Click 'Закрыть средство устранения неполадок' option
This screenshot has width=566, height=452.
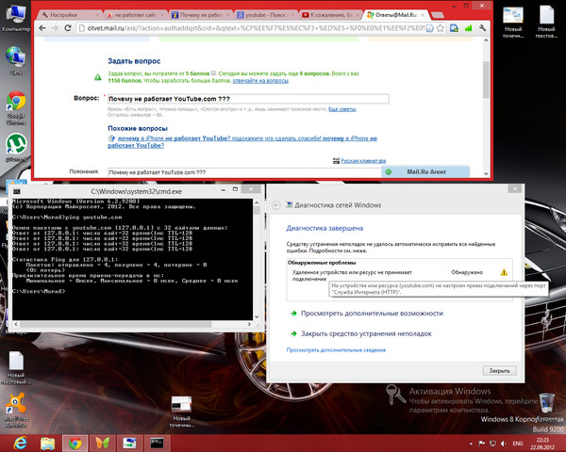366,333
